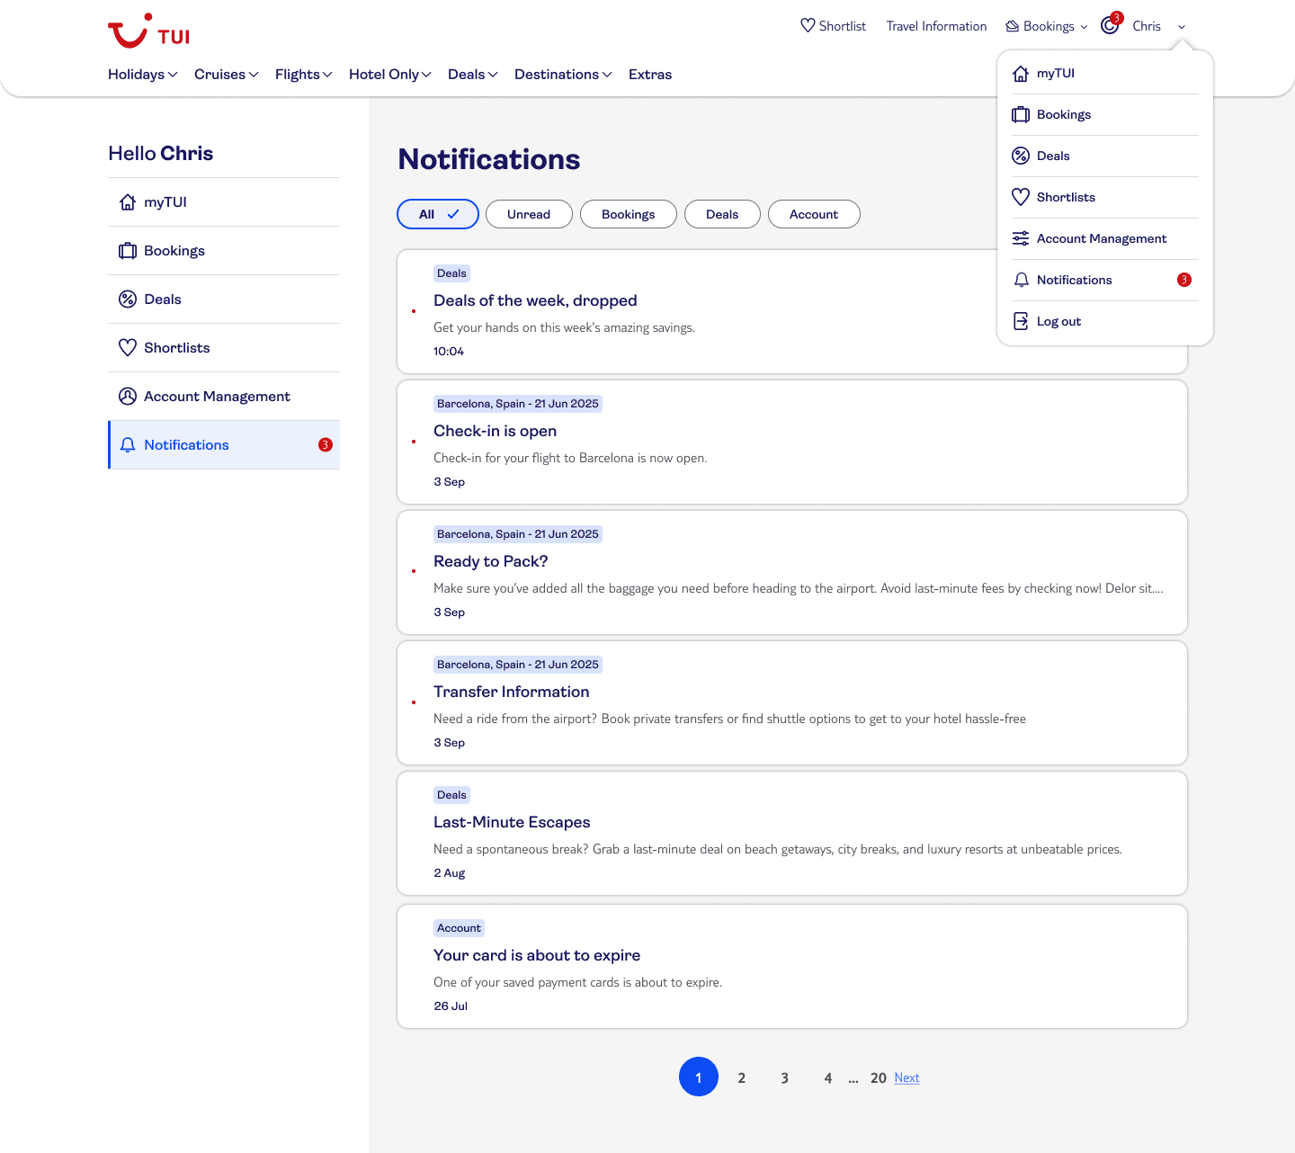Expand the Destinations menu
The width and height of the screenshot is (1295, 1153).
[x=563, y=75]
